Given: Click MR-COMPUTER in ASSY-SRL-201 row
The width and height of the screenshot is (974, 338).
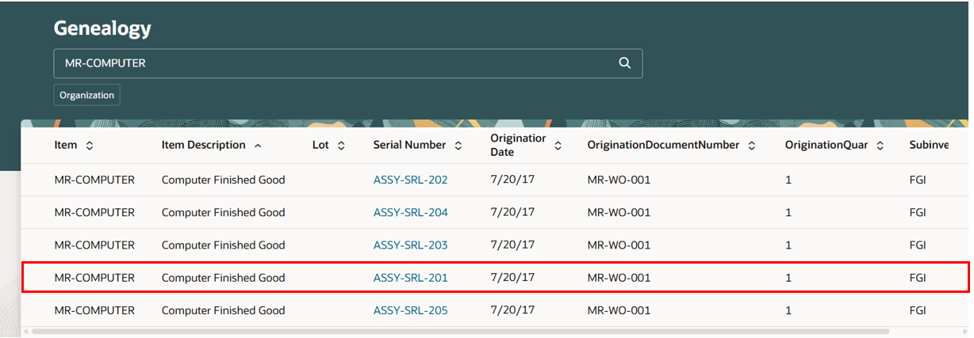Looking at the screenshot, I should click(x=94, y=278).
